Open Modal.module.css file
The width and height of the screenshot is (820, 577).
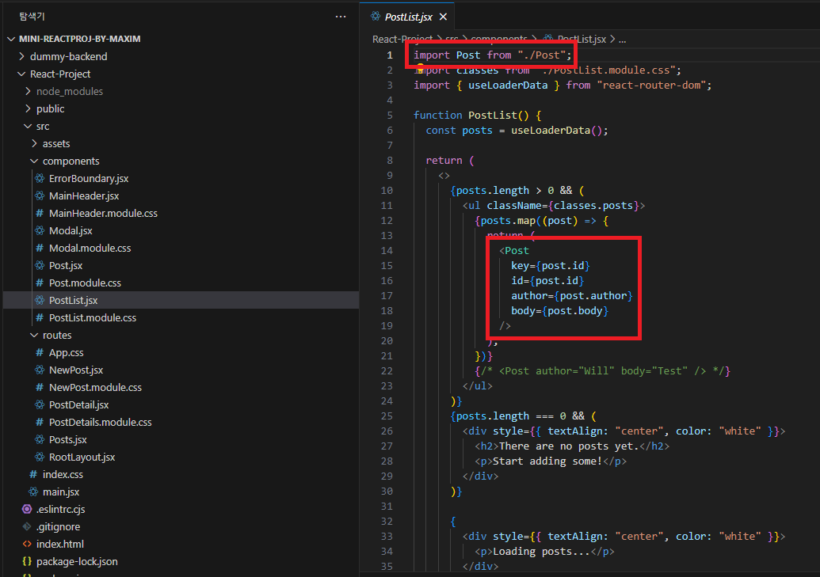pyautogui.click(x=90, y=248)
